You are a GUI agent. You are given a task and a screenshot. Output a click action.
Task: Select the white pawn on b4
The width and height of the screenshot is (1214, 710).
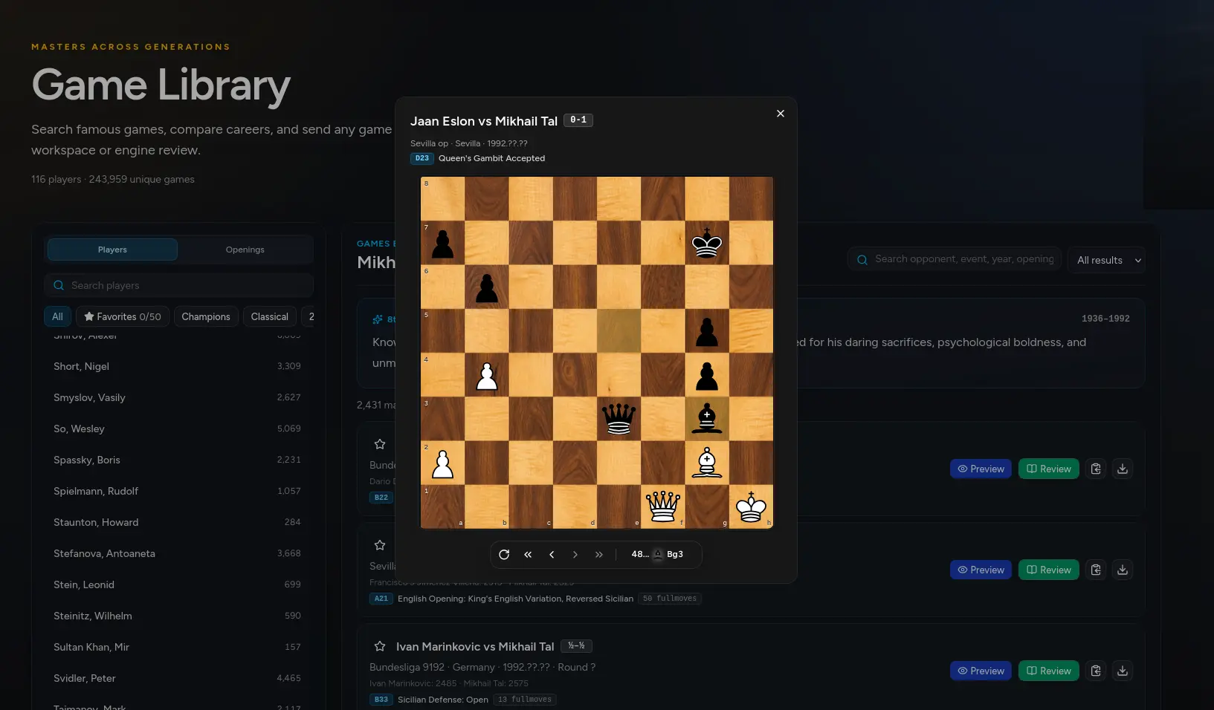pyautogui.click(x=487, y=375)
